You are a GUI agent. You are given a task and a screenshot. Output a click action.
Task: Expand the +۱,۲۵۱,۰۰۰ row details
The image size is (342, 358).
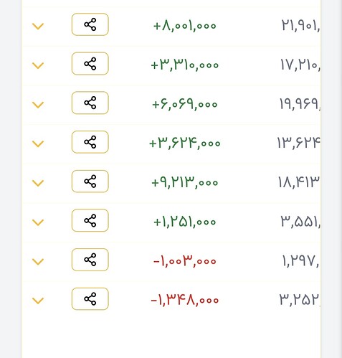coord(38,222)
